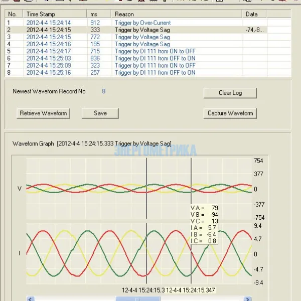Click the Retrieve Waveform button

click(x=43, y=113)
